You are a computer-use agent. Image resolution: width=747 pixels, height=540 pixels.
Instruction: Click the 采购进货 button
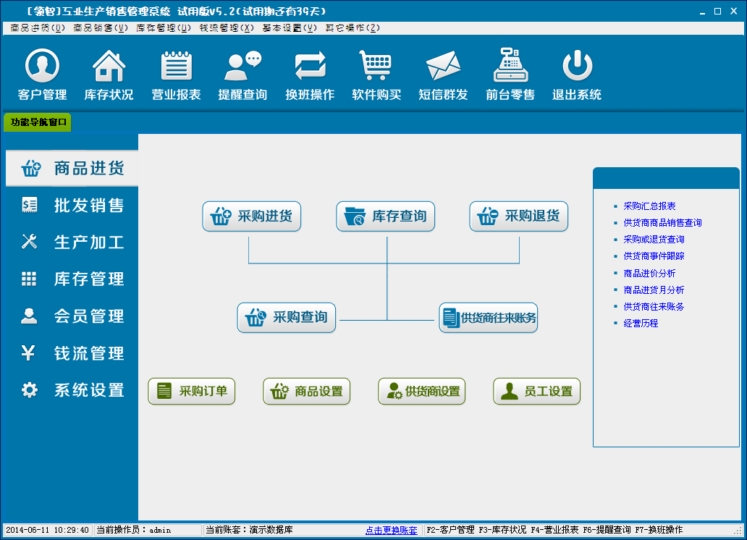[x=252, y=216]
